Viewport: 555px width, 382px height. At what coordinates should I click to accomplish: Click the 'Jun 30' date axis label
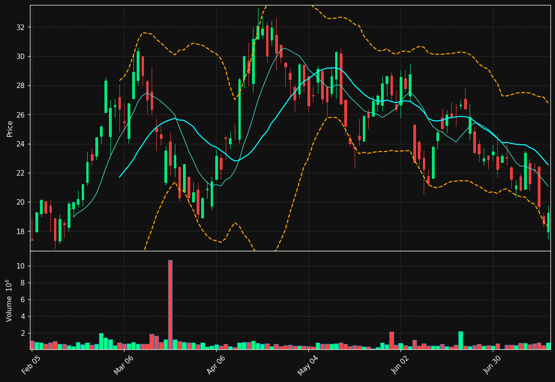pyautogui.click(x=492, y=365)
